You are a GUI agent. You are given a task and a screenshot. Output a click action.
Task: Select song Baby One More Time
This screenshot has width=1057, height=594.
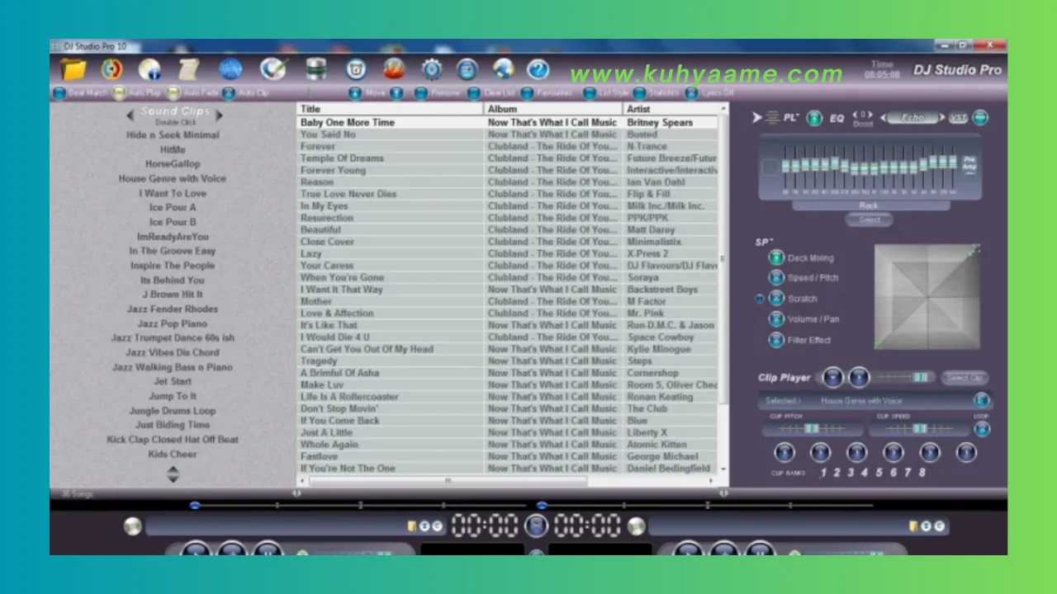(x=348, y=122)
